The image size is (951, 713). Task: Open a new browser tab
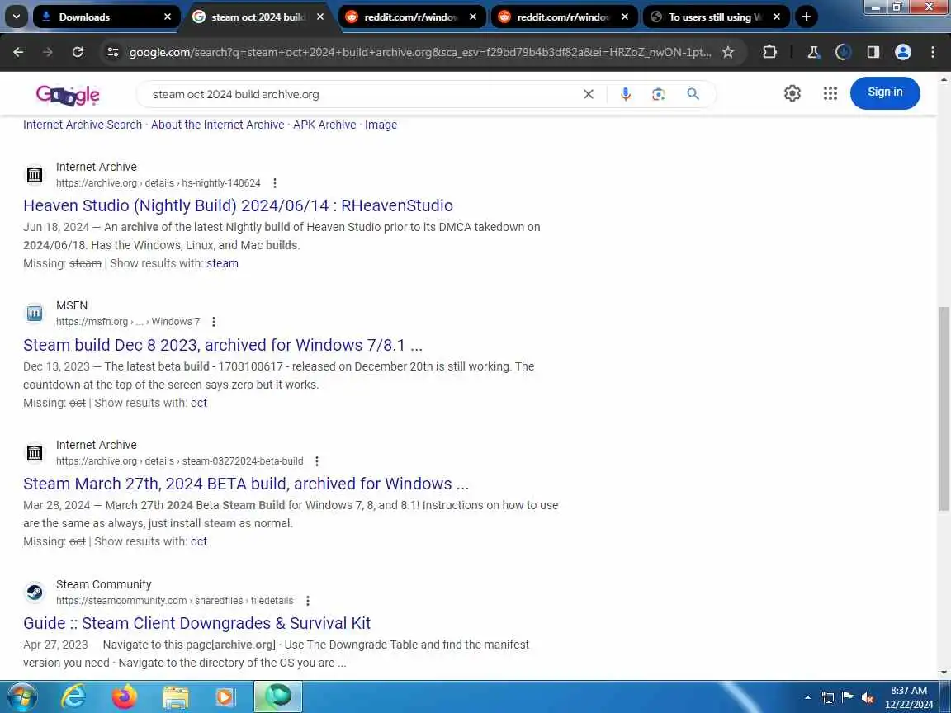pyautogui.click(x=806, y=17)
